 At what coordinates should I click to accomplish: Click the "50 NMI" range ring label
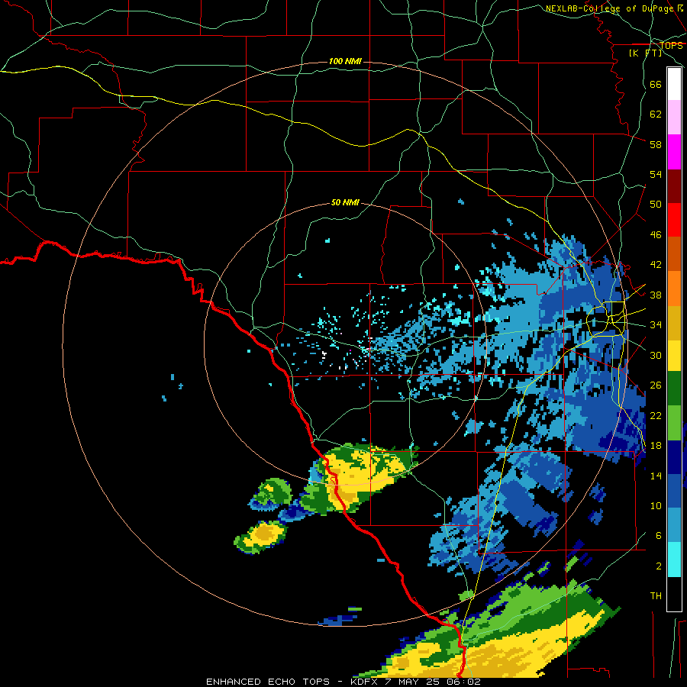tap(345, 202)
